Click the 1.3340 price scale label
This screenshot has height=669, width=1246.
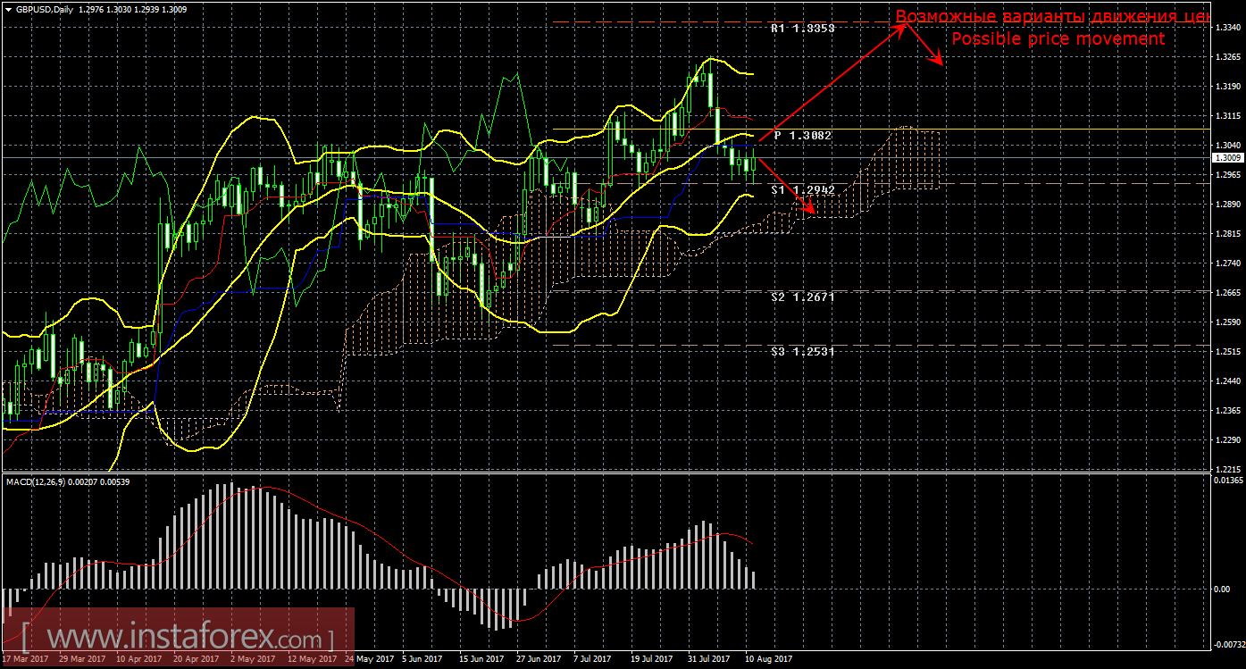tap(1227, 28)
